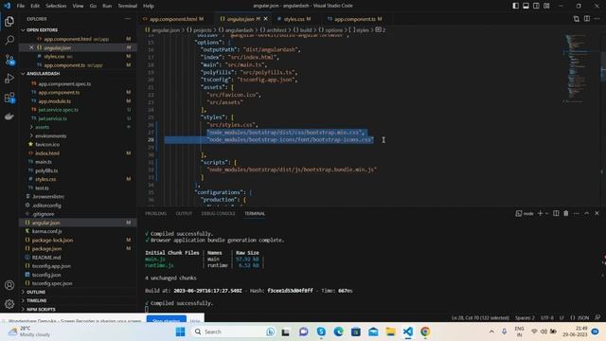Maximize the panel size with chevron up
This screenshot has width=606, height=341.
(x=587, y=213)
